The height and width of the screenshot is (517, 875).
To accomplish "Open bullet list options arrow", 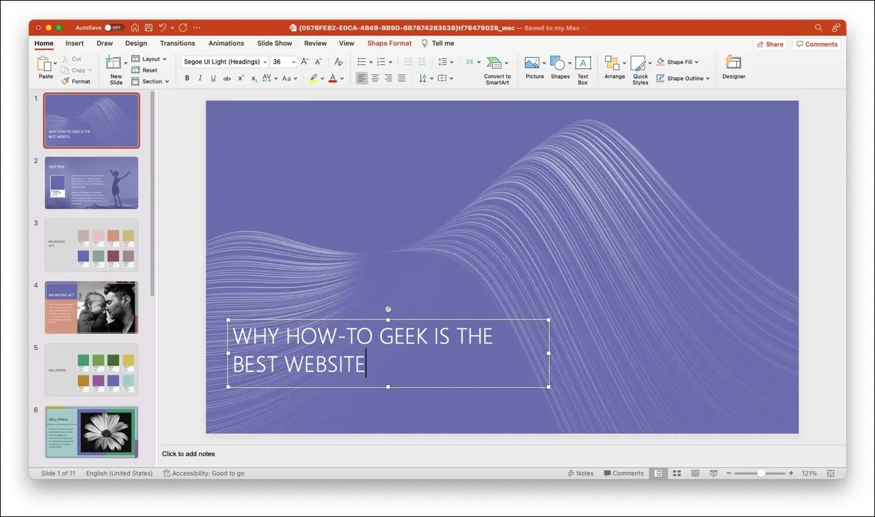I will [x=371, y=62].
